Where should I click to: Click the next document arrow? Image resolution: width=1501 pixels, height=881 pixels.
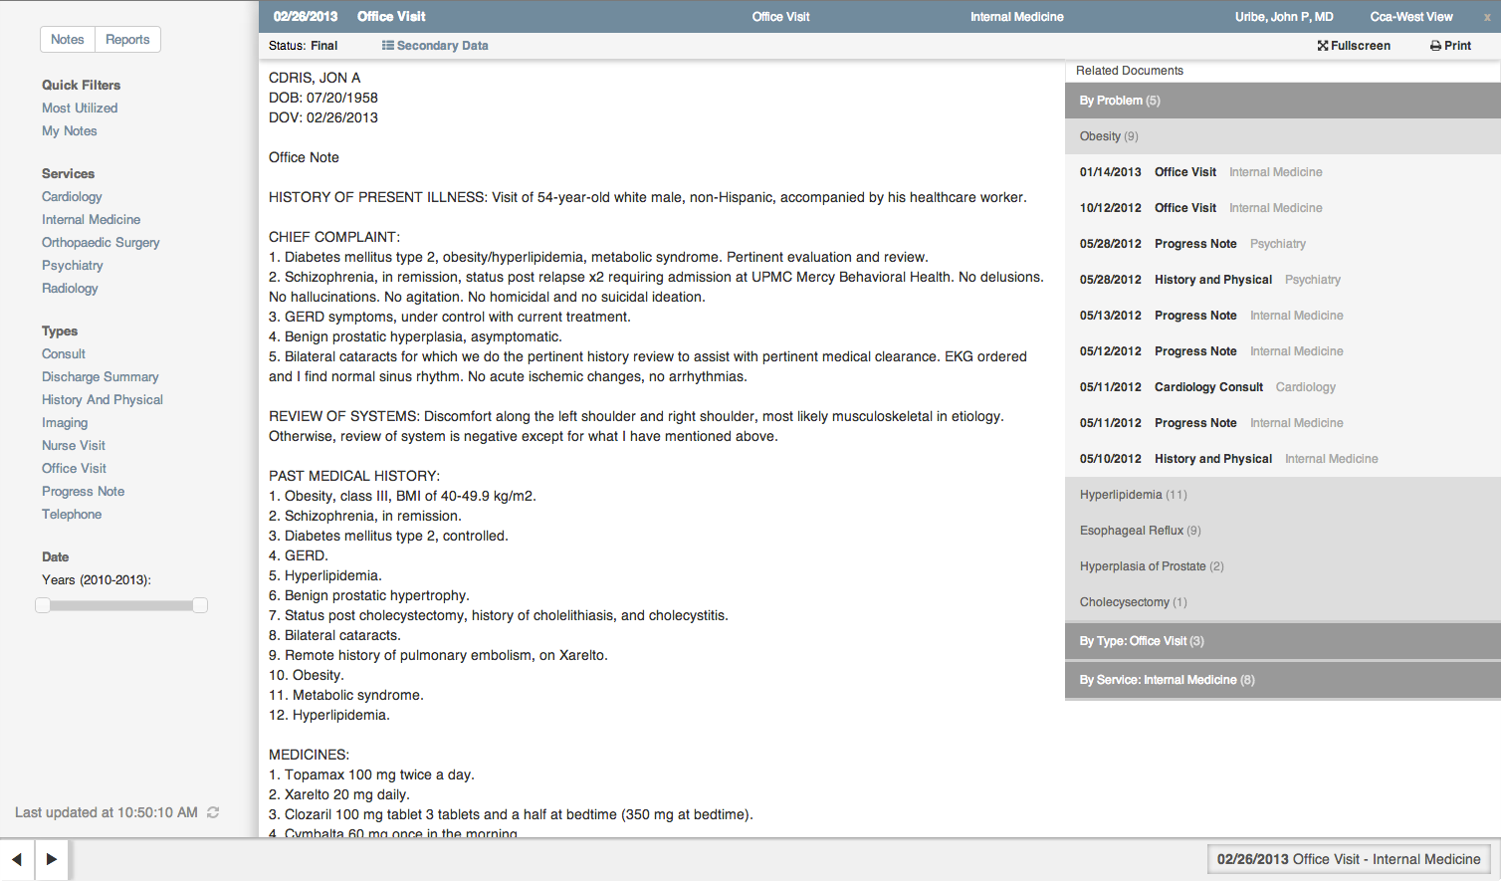[52, 859]
